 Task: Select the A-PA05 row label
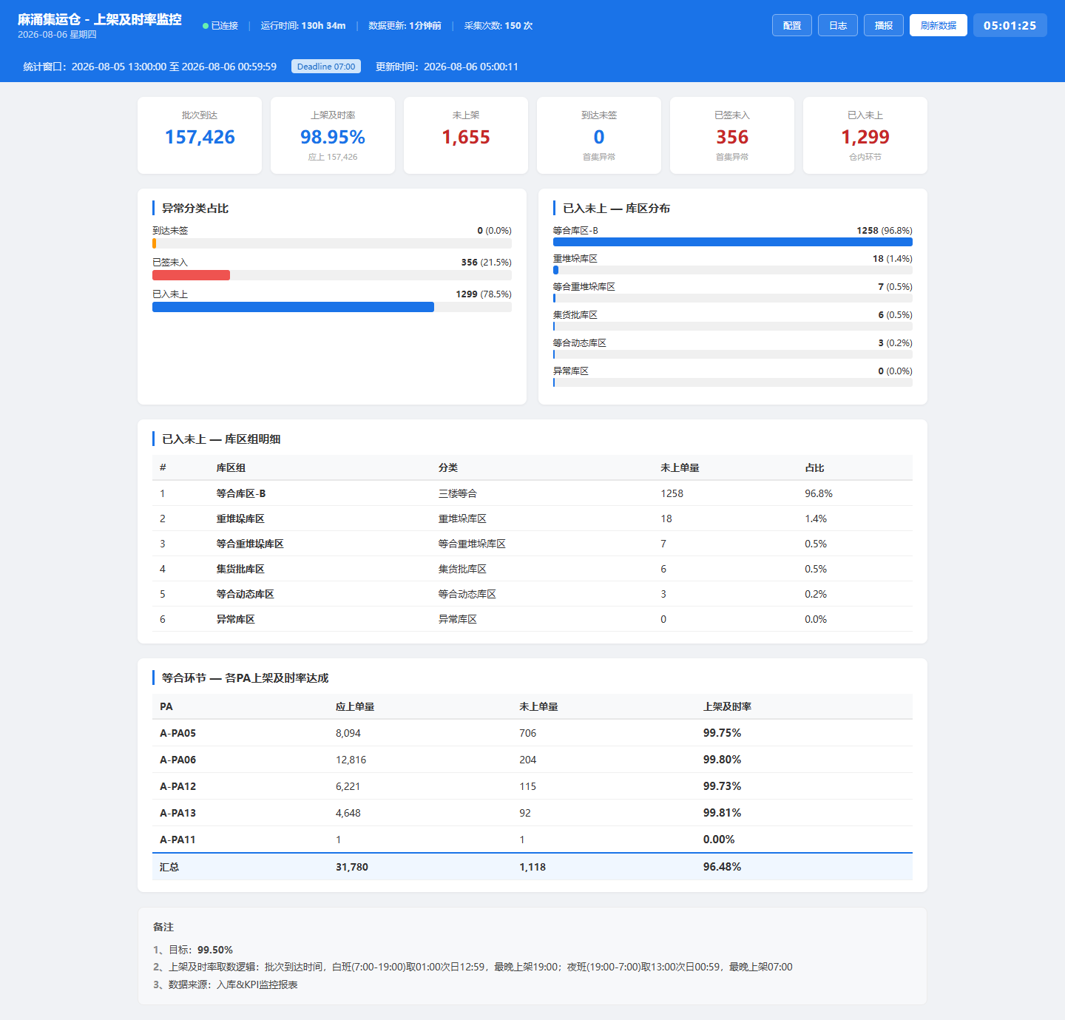coord(178,733)
